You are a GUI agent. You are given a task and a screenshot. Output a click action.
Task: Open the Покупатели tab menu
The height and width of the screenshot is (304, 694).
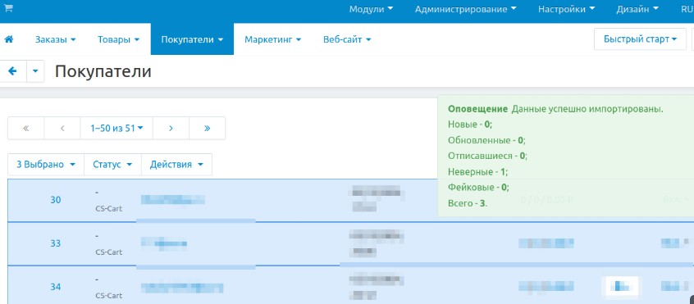click(192, 39)
